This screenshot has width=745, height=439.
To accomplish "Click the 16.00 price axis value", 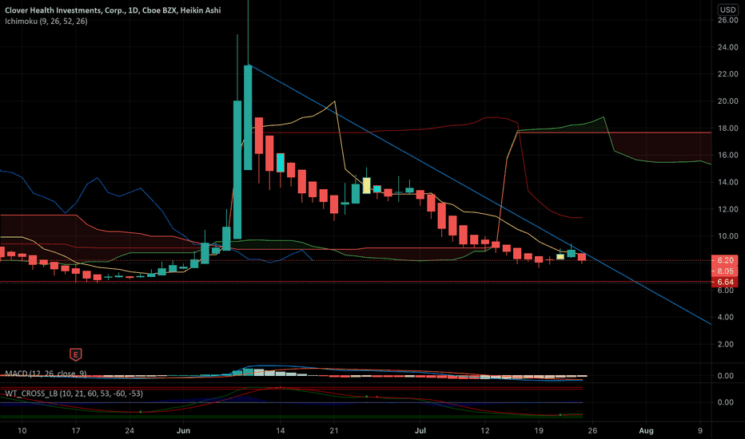I will (x=728, y=155).
